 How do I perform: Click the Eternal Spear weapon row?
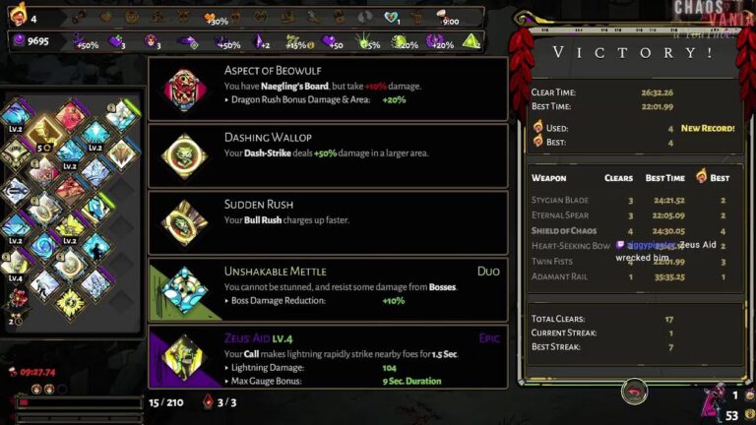(x=631, y=215)
